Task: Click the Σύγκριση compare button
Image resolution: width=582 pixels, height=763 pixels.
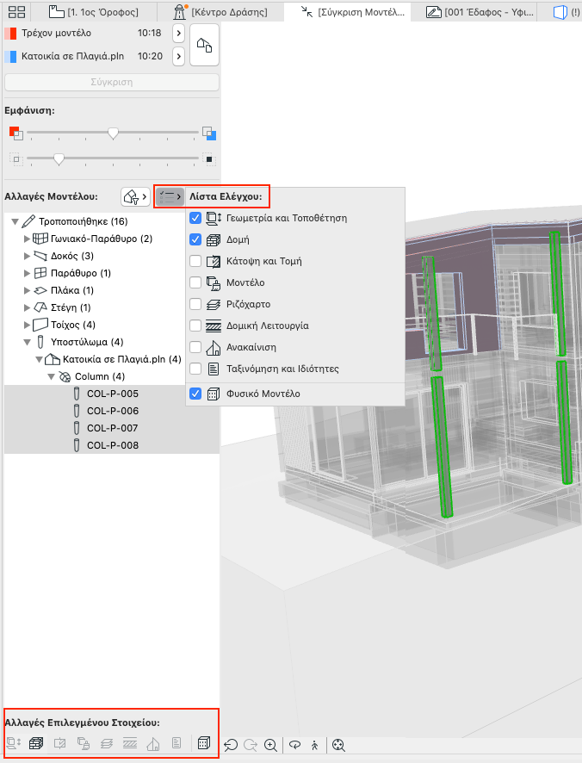Action: (x=111, y=82)
